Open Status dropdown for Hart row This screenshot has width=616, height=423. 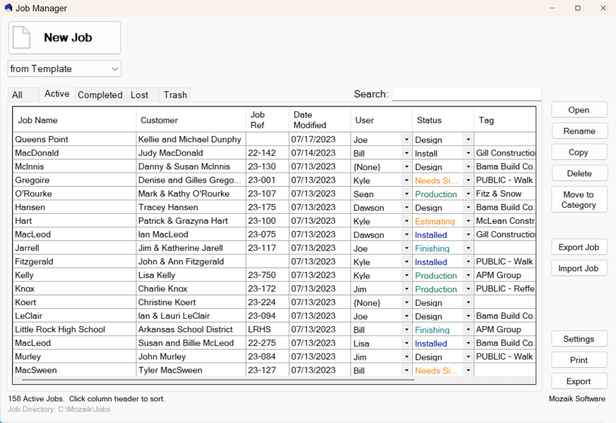pos(468,221)
